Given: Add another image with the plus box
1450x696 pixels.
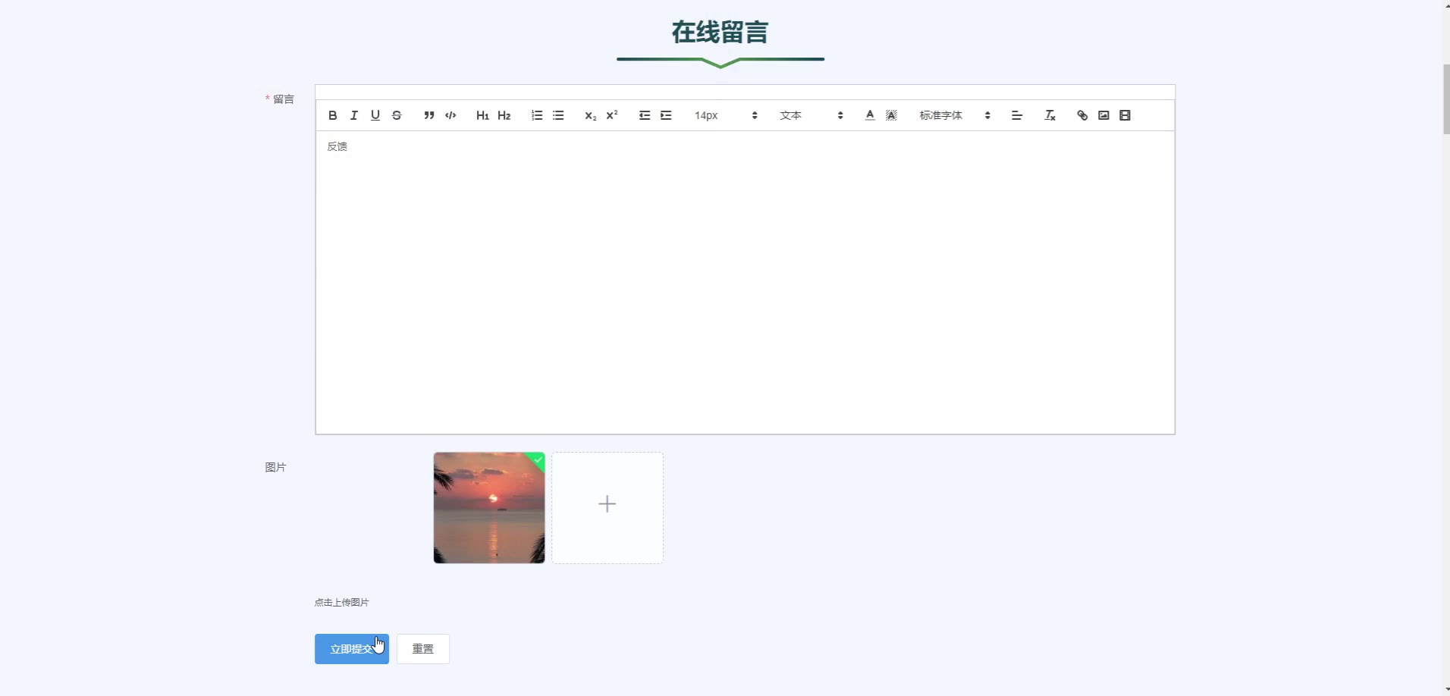Looking at the screenshot, I should coord(607,508).
